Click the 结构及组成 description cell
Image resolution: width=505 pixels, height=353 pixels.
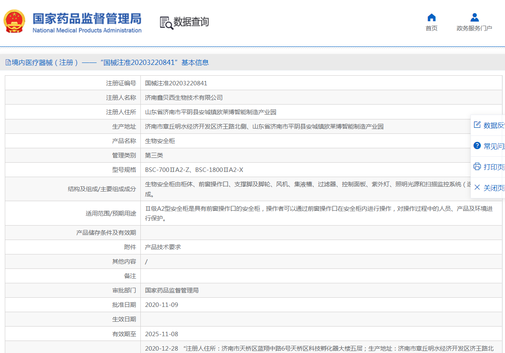[x=321, y=189]
